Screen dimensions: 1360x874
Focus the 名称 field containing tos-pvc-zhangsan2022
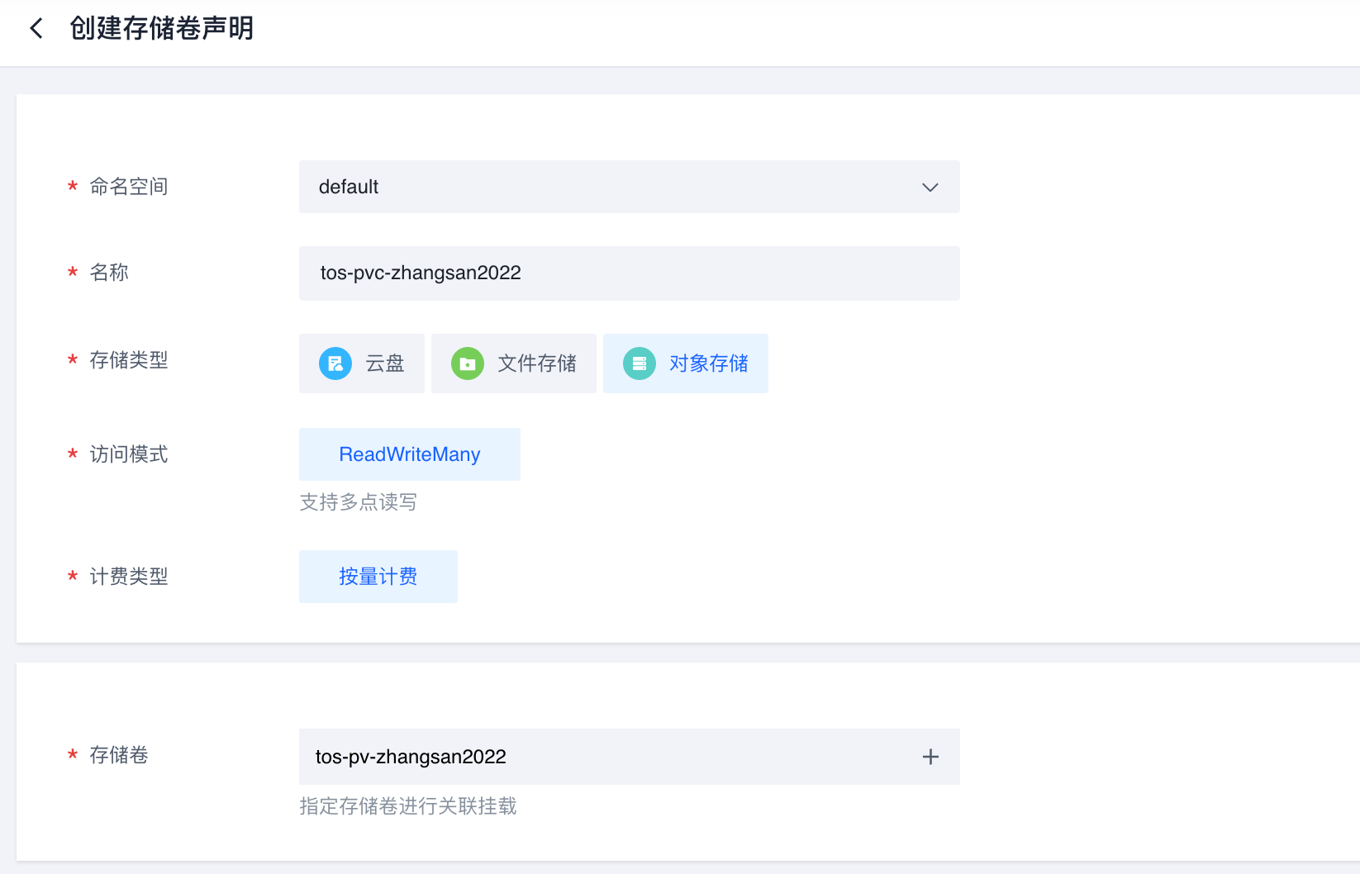[629, 273]
